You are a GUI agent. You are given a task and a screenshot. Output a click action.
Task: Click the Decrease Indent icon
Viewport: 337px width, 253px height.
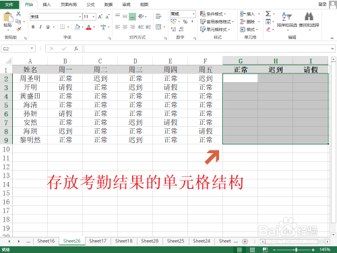[141, 27]
